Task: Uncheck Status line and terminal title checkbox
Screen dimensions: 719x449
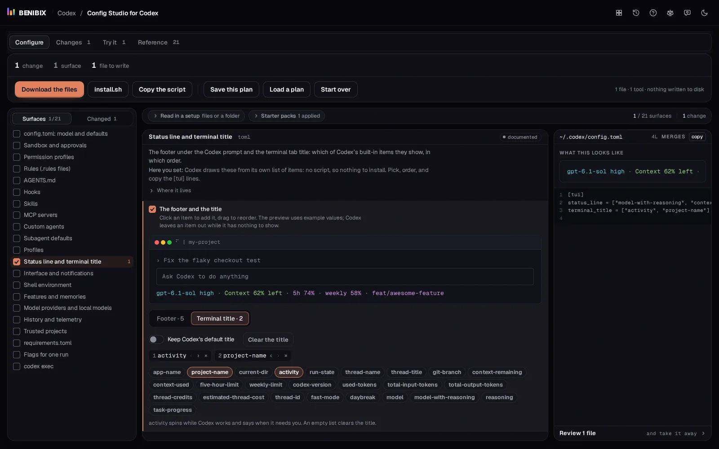Action: (17, 262)
